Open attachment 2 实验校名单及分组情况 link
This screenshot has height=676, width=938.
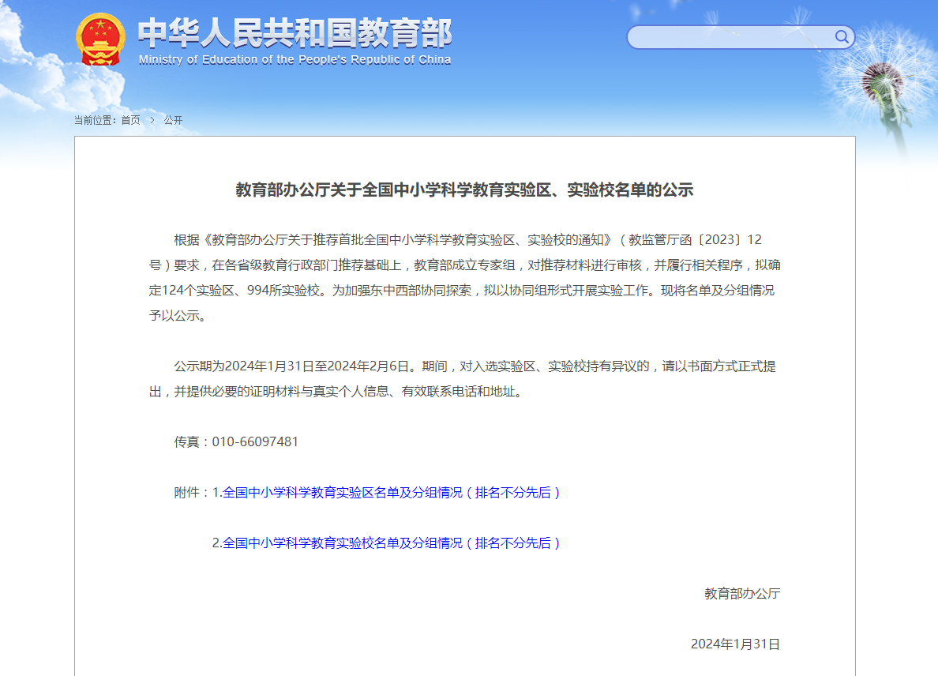[x=392, y=543]
